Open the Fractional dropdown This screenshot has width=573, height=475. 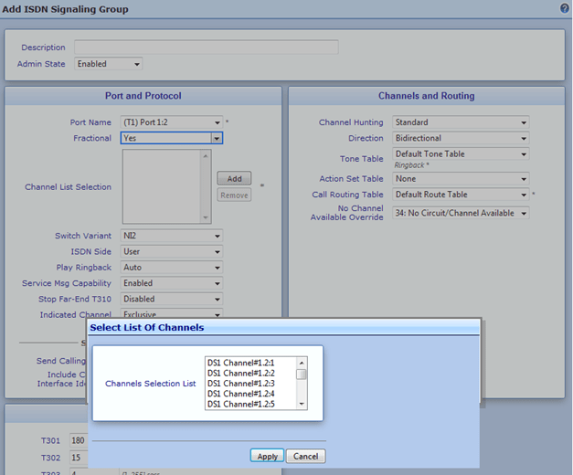click(x=172, y=139)
